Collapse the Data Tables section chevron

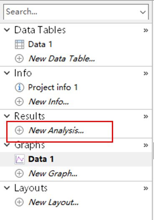pos(7,30)
